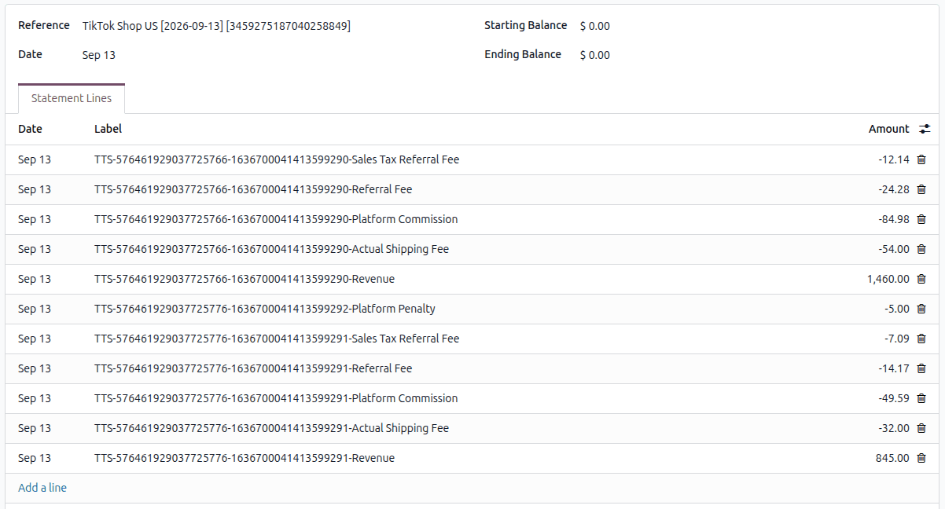Click amount 1,460.00 cell
945x509 pixels.
[x=888, y=279]
